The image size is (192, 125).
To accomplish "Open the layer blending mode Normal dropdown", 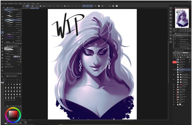I will [x=179, y=53].
